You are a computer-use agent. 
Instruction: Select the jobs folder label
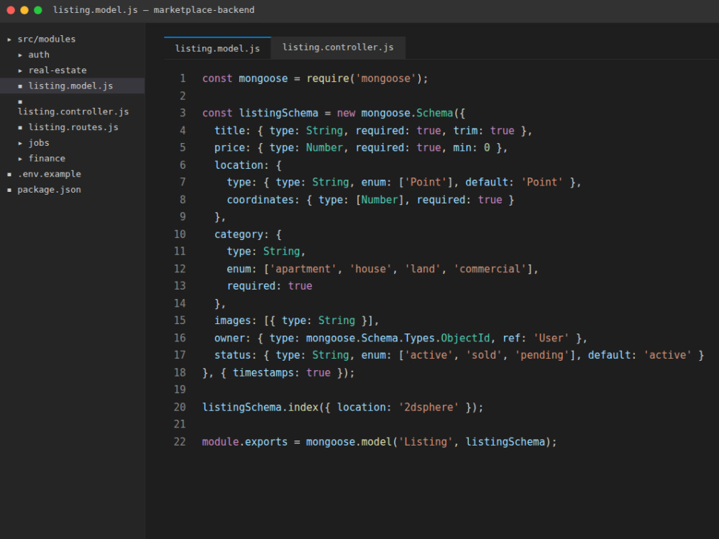click(39, 142)
